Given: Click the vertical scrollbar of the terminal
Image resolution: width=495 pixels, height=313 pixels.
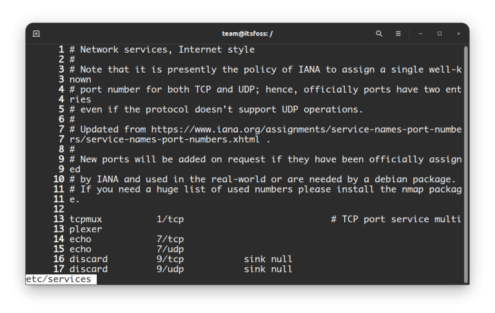Looking at the screenshot, I should [x=466, y=161].
